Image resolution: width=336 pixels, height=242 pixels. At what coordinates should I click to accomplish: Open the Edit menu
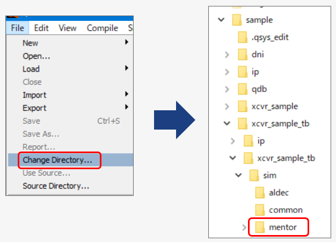(41, 28)
